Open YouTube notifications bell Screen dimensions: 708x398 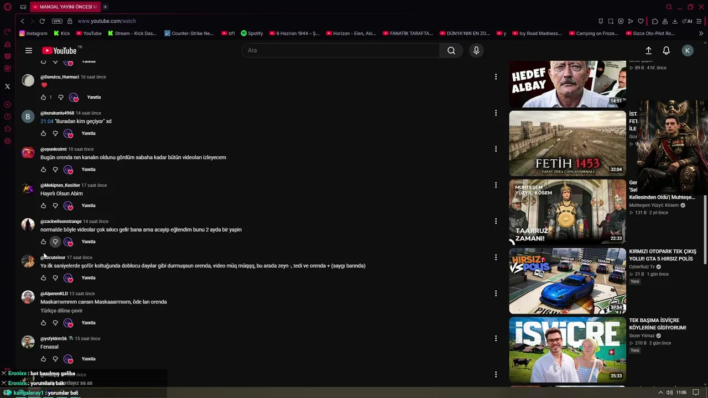666,50
